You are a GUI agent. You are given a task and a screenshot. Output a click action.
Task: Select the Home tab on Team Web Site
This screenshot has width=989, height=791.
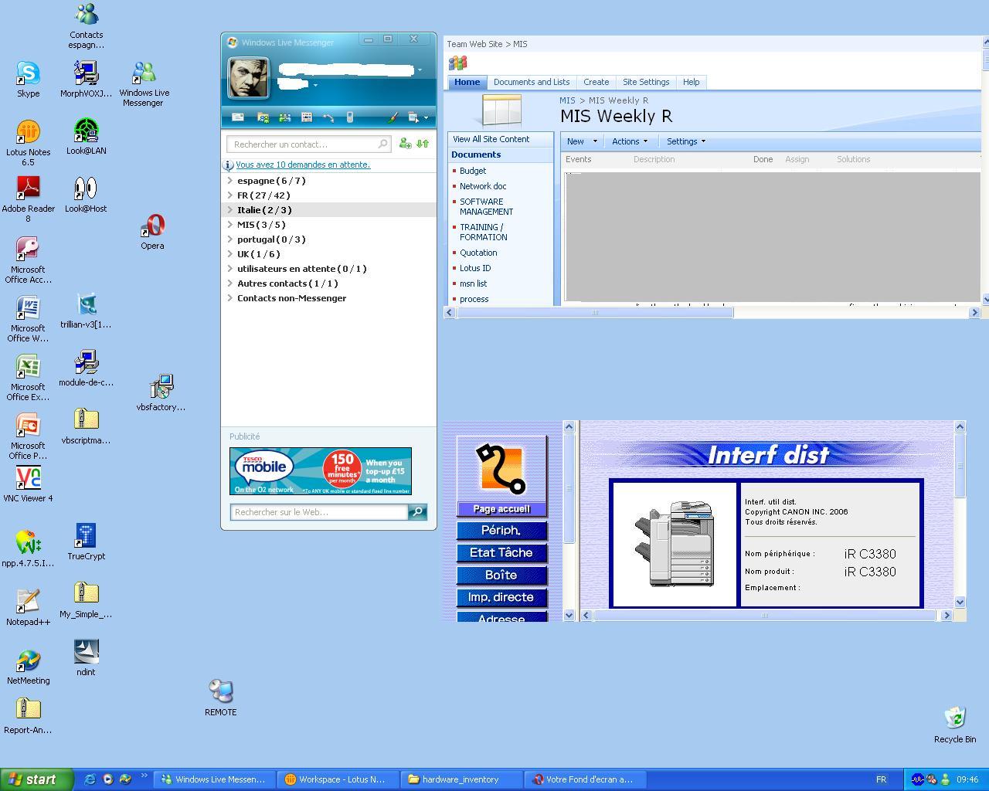[x=467, y=82]
